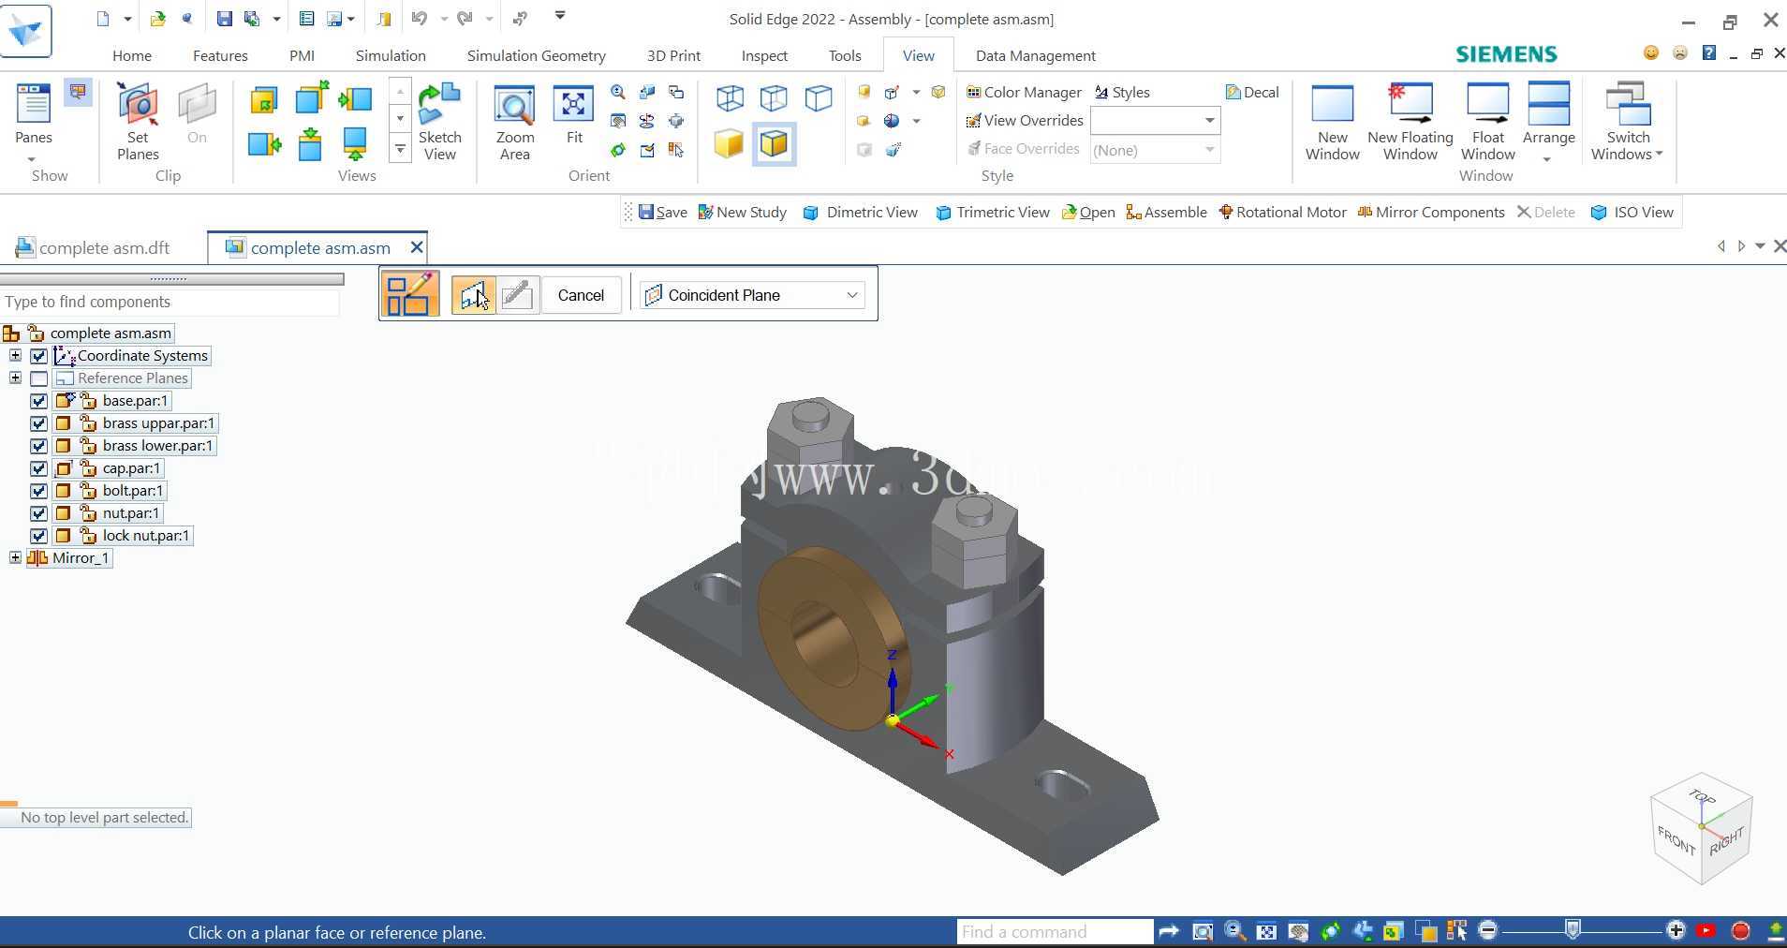
Task: Click the Assemble command
Action: tap(1166, 212)
